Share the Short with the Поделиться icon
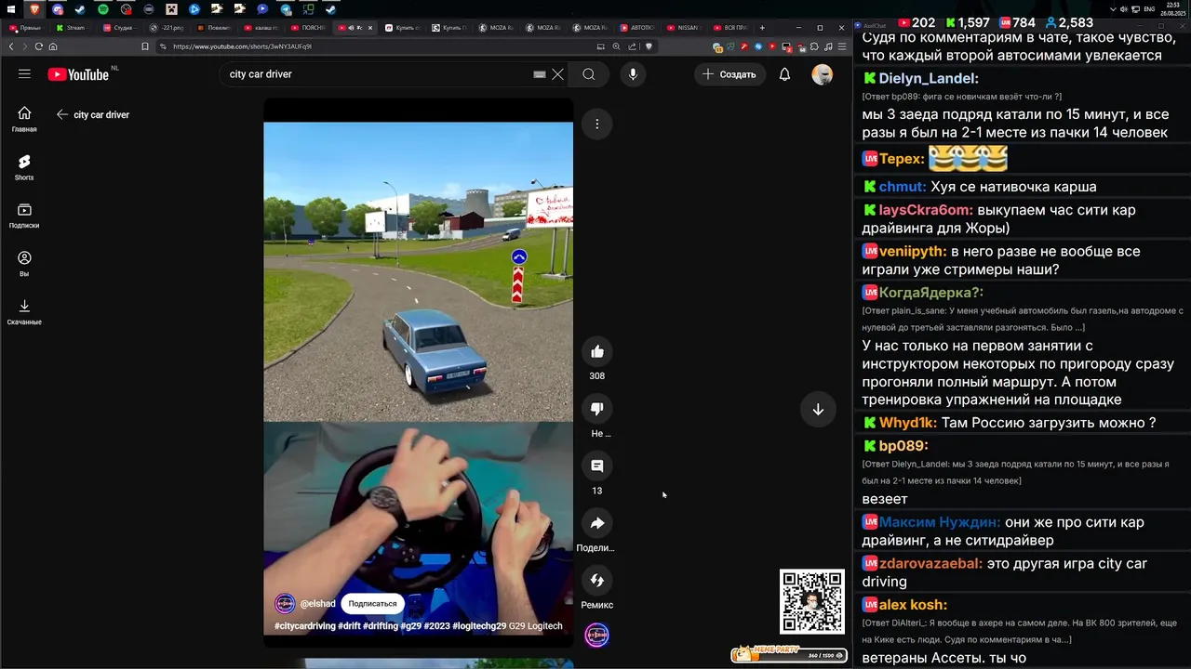Viewport: 1191px width, 669px height. [x=597, y=523]
